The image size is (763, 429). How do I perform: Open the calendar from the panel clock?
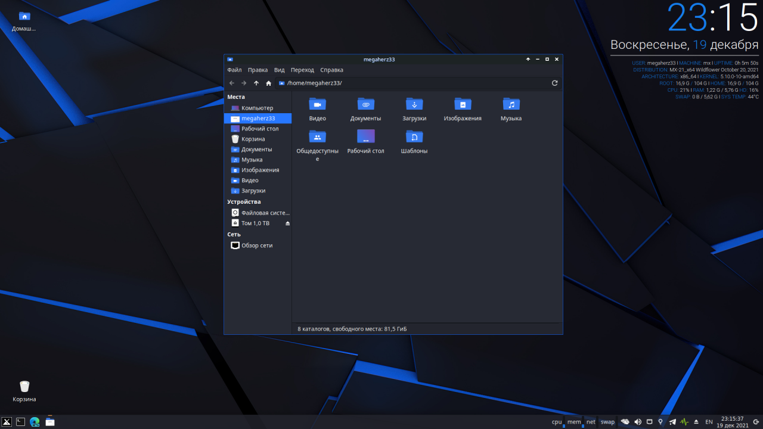click(732, 422)
